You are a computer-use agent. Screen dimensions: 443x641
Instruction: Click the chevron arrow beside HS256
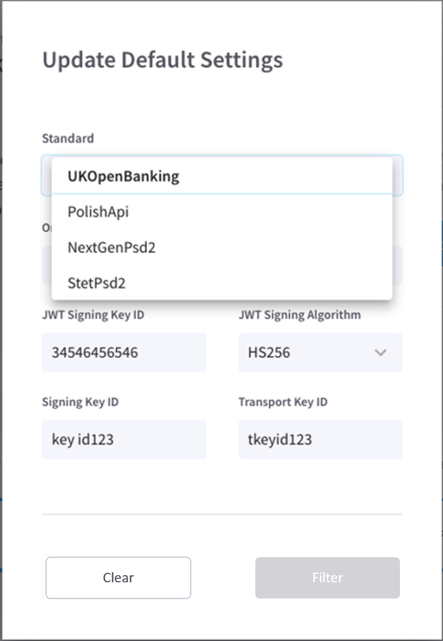click(x=380, y=353)
